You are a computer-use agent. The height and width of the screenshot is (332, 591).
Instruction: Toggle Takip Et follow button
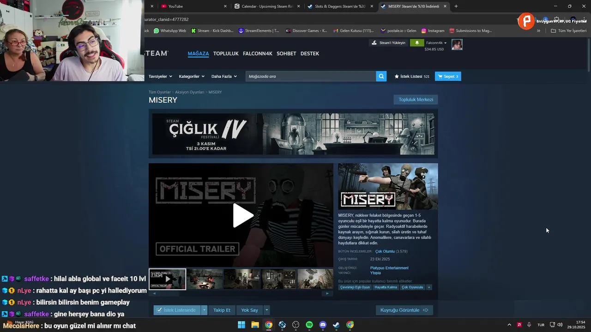click(x=222, y=310)
